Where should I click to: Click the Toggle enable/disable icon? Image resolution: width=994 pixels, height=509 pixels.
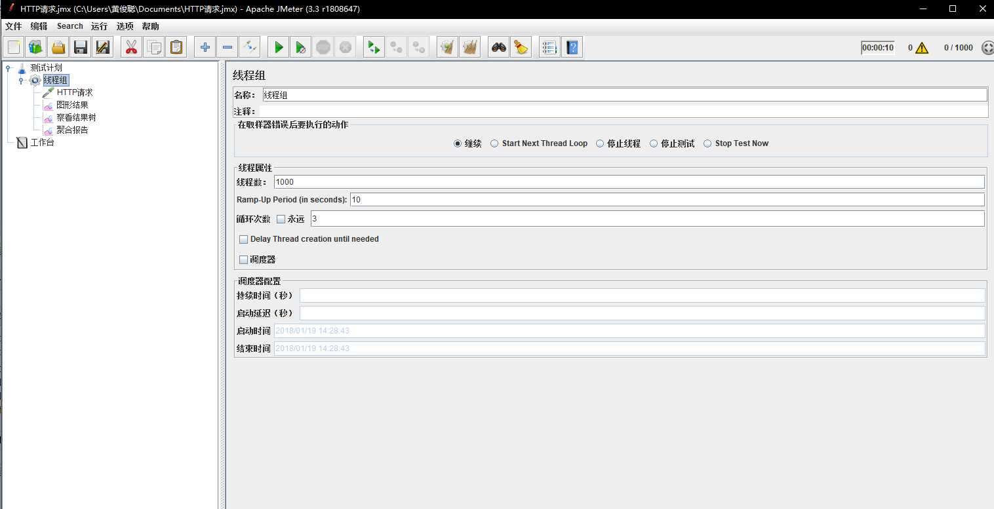coord(249,47)
